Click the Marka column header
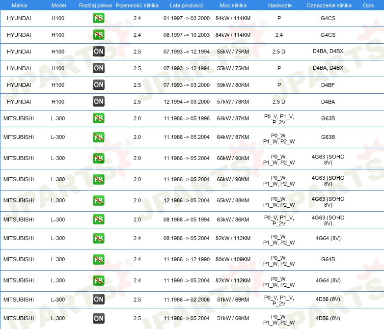The width and height of the screenshot is (384, 329). pos(19,5)
